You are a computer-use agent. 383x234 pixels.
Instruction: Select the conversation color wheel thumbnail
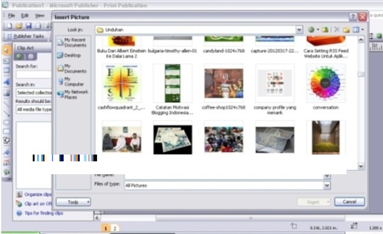[x=326, y=83]
